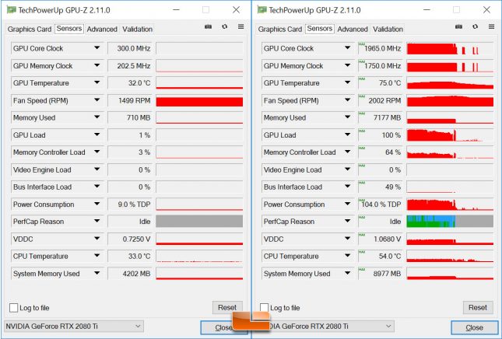Image resolution: width=502 pixels, height=339 pixels.
Task: Open GPU Temperature dropdown, left window
Action: coord(97,83)
